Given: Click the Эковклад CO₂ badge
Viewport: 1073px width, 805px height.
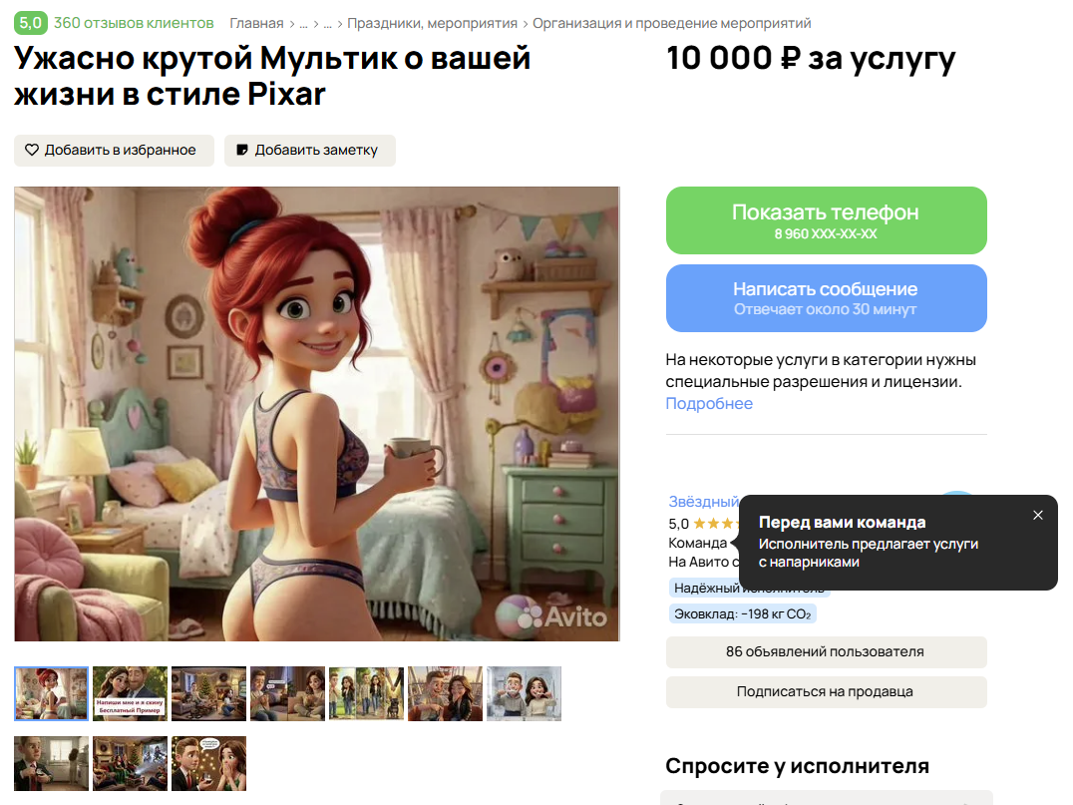Looking at the screenshot, I should point(743,614).
